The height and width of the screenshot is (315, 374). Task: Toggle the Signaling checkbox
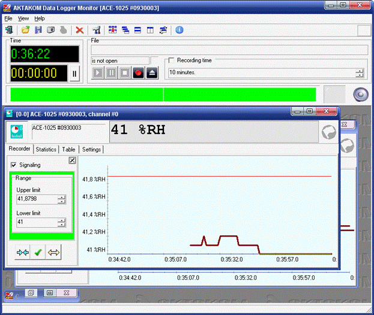(x=14, y=165)
